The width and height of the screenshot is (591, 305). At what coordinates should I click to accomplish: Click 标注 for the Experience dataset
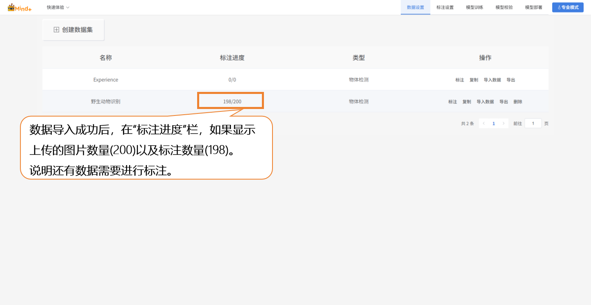[x=459, y=80]
